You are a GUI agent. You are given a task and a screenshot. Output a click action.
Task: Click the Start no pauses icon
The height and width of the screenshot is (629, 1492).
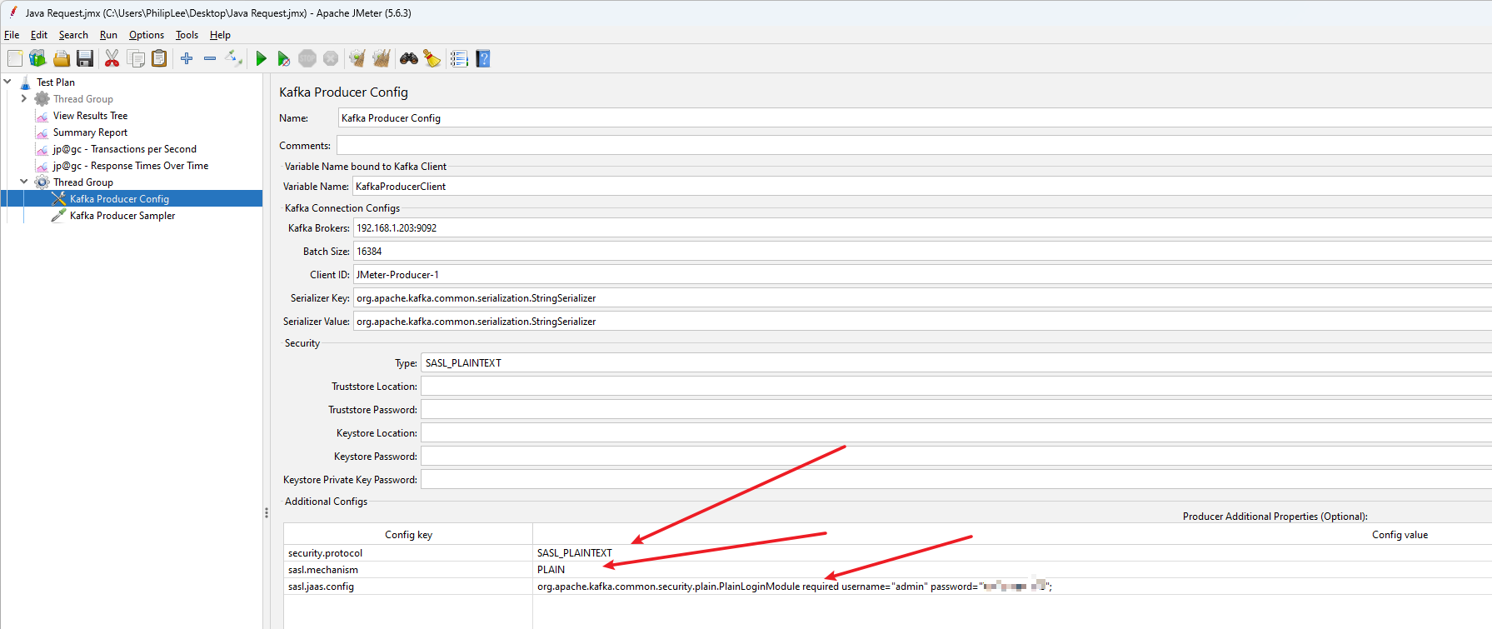click(x=283, y=58)
